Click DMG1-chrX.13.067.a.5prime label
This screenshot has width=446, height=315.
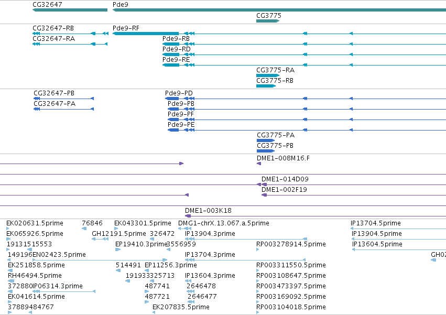coord(224,223)
